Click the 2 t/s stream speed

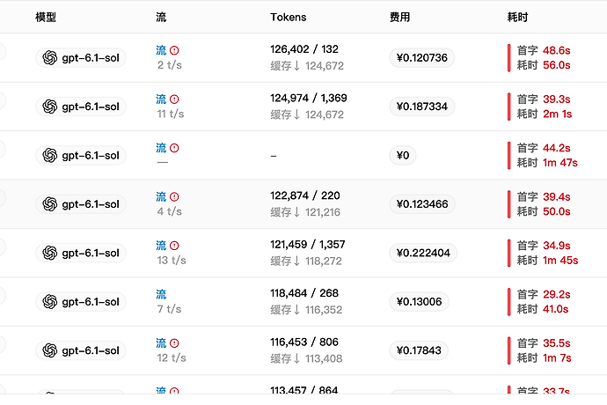[x=170, y=65]
